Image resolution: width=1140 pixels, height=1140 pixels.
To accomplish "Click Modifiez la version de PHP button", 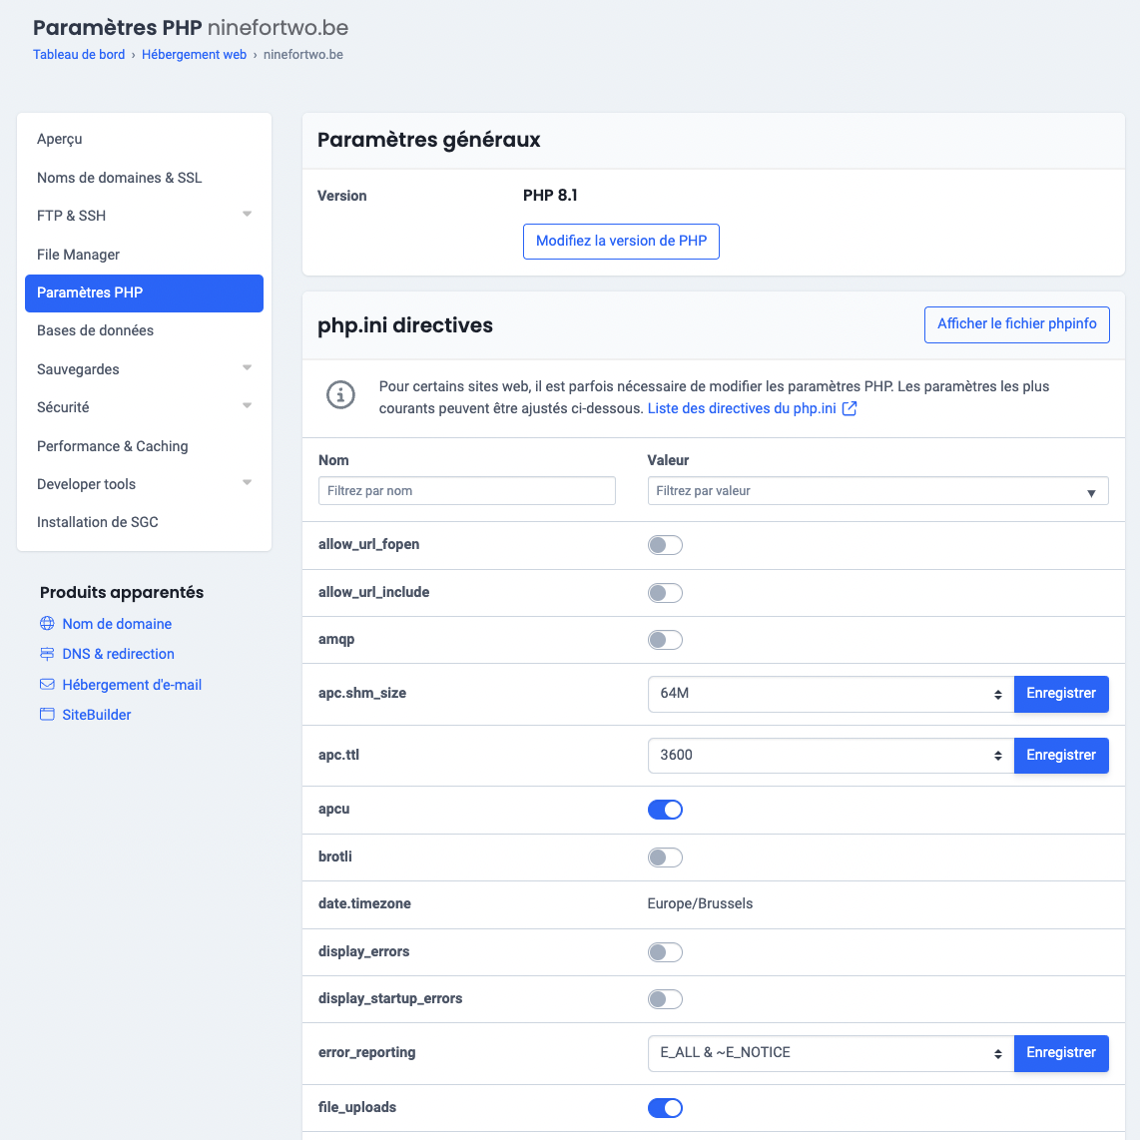I will [x=621, y=241].
